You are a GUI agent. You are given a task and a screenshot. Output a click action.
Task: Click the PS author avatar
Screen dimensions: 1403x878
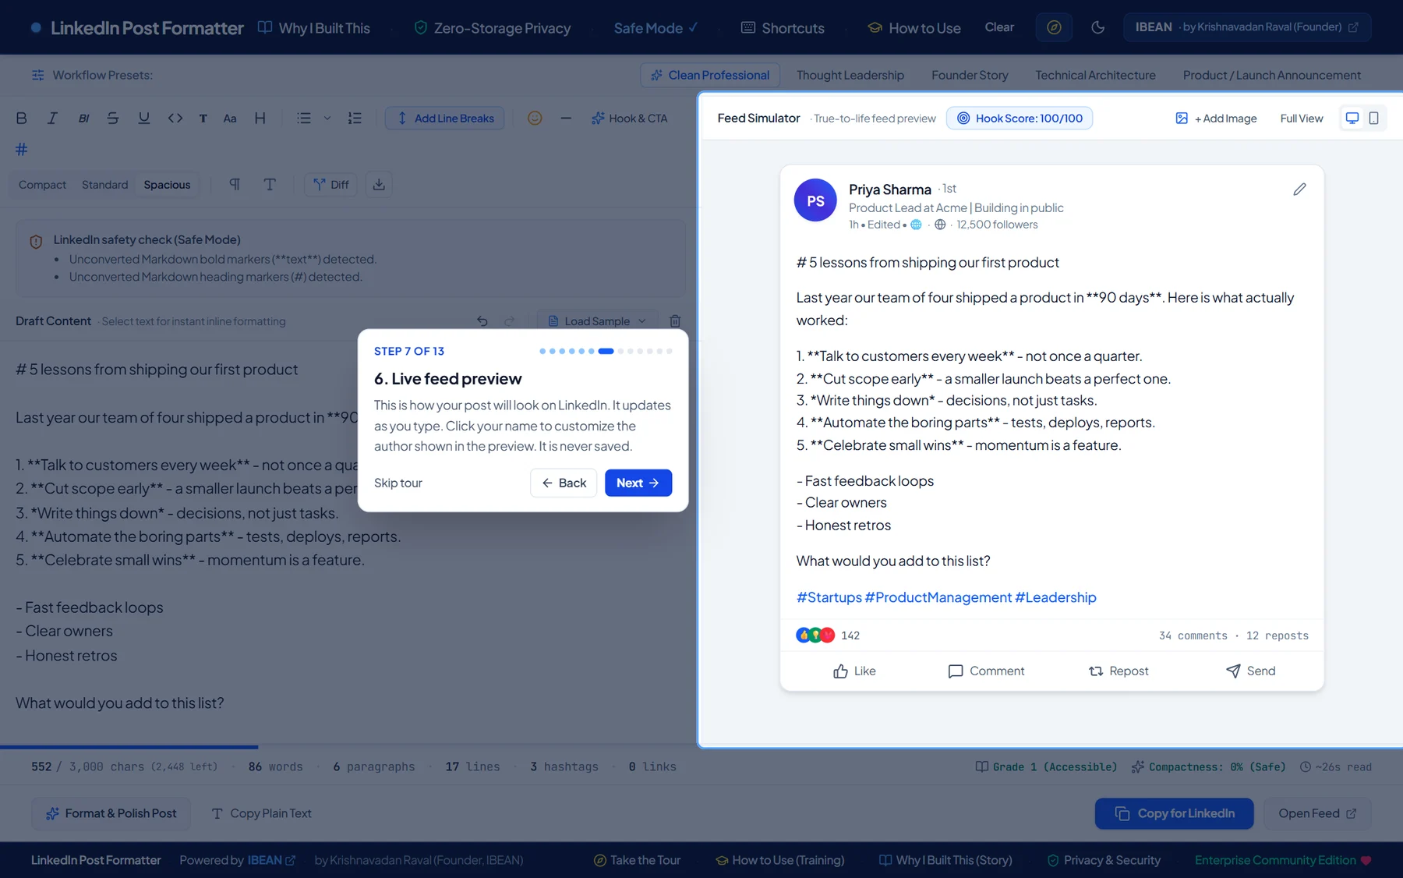pos(815,200)
